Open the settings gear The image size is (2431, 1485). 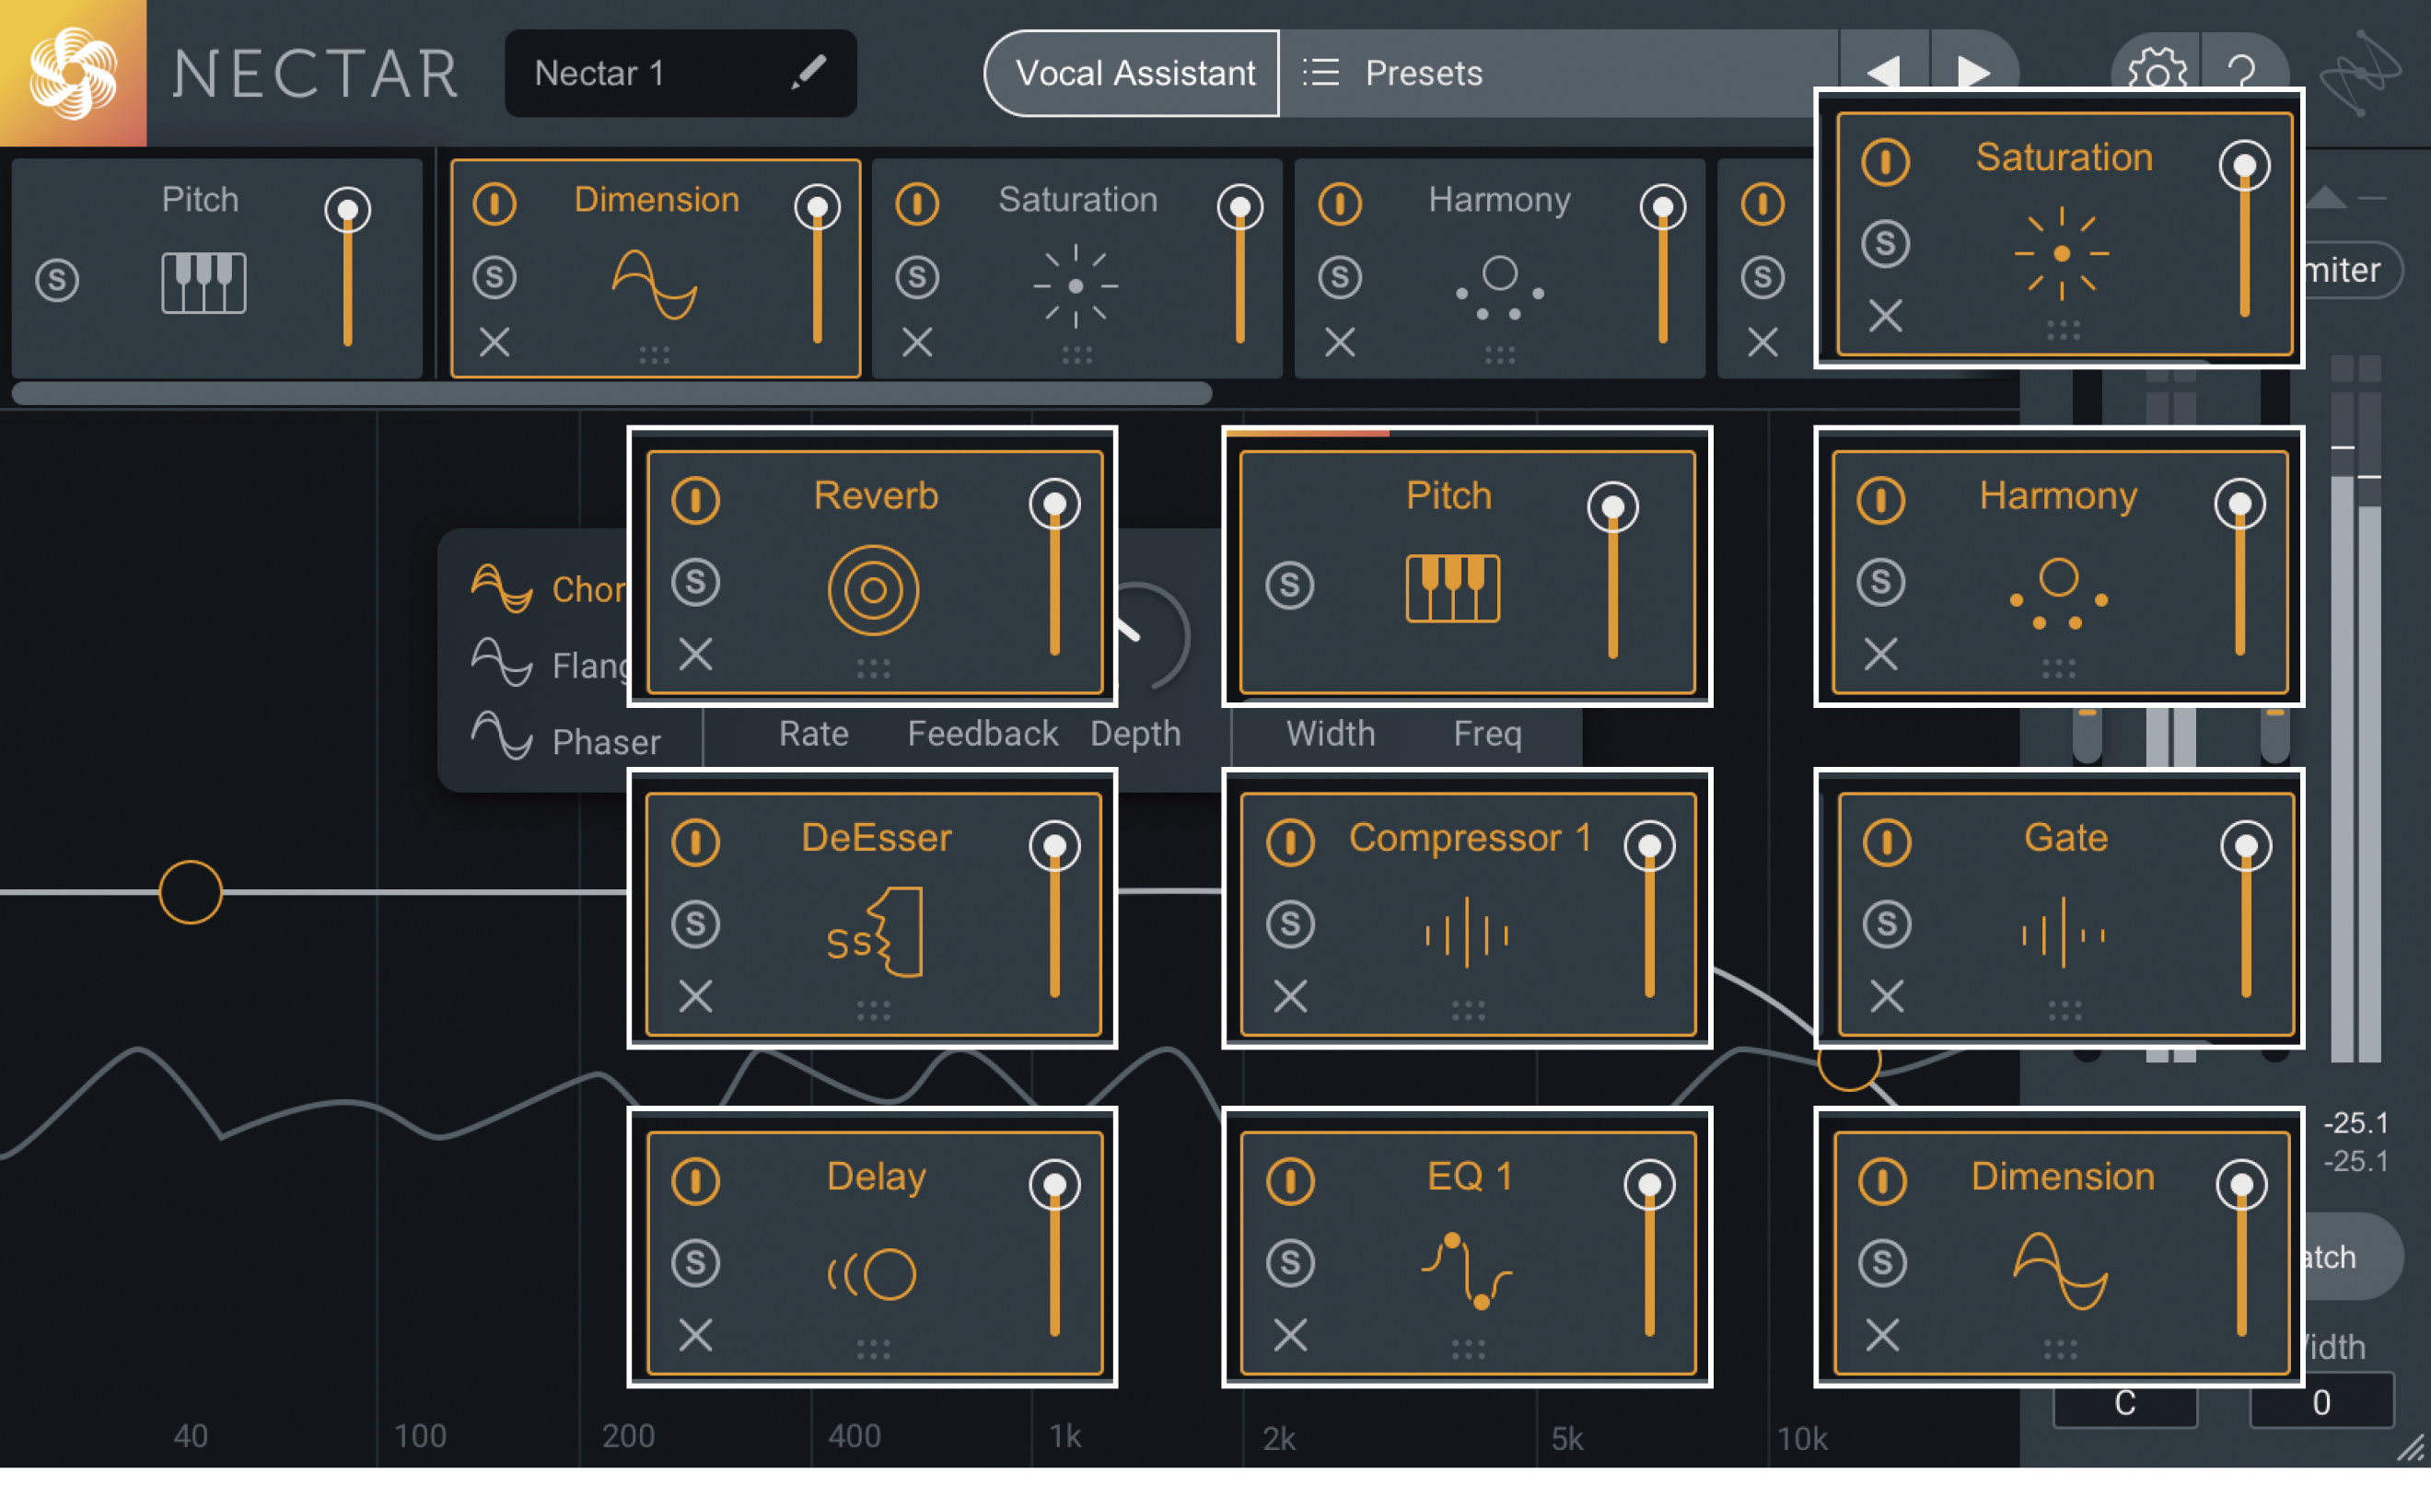tap(2157, 71)
